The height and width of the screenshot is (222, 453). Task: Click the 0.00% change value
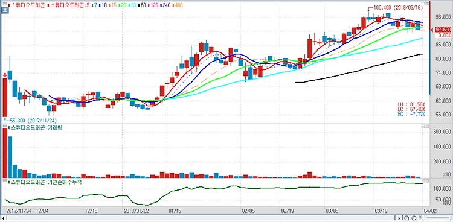(445, 35)
